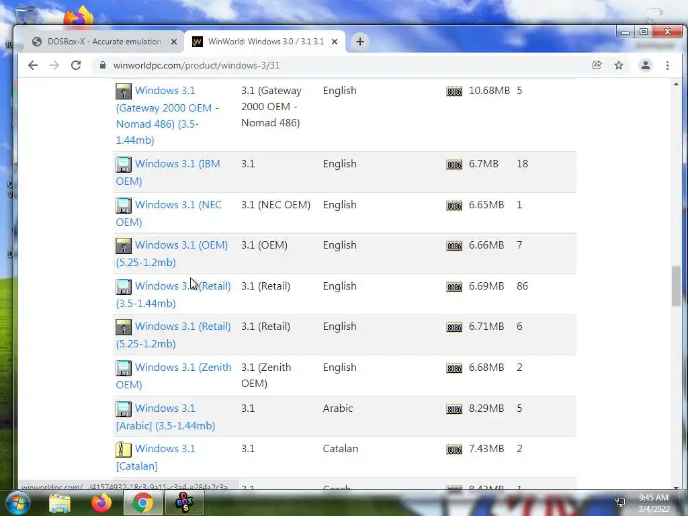Go back to the previous page

[x=33, y=65]
